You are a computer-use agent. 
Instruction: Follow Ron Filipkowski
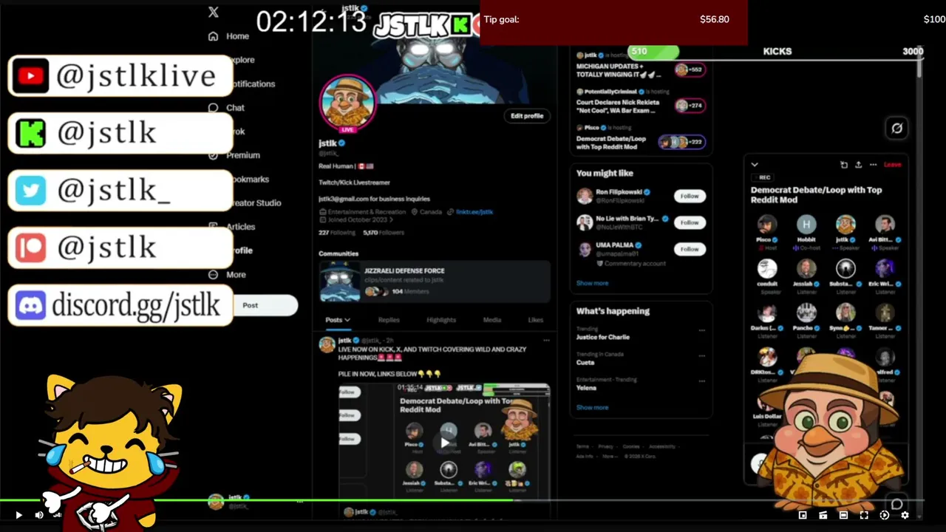click(690, 196)
